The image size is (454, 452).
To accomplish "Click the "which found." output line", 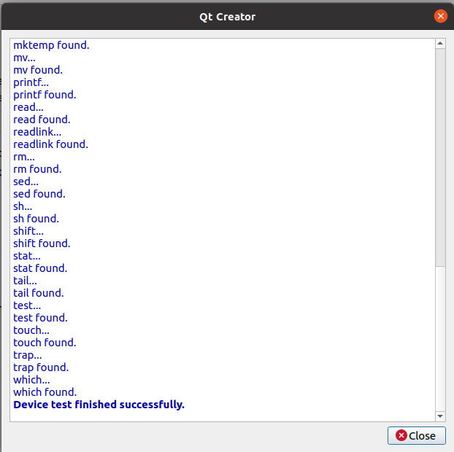I will click(x=45, y=392).
